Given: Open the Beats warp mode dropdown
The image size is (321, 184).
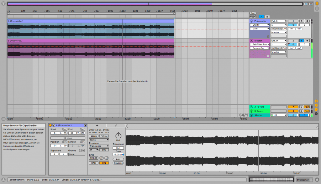Looking at the screenshot, I should click(99, 140).
